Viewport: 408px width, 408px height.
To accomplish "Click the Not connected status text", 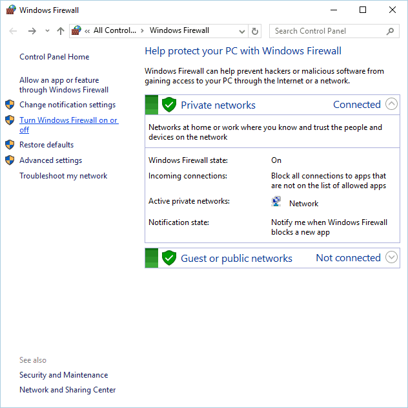I will [x=349, y=258].
